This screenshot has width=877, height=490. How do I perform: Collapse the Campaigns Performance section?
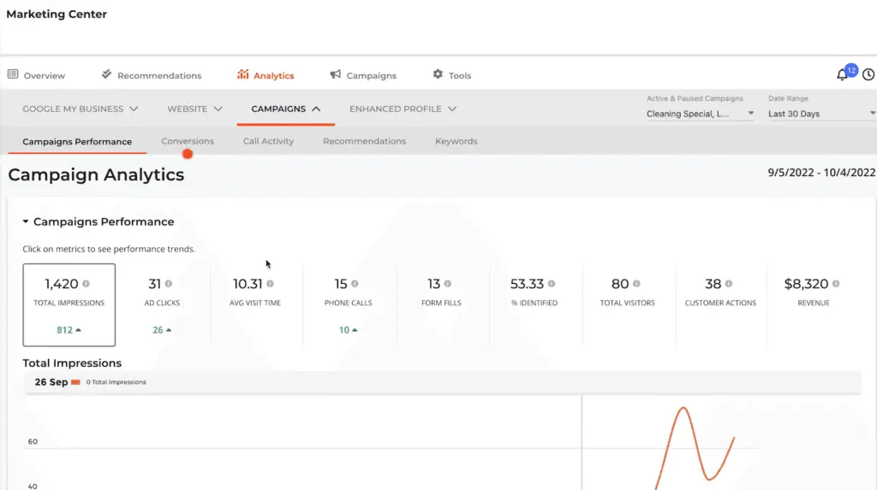click(25, 221)
